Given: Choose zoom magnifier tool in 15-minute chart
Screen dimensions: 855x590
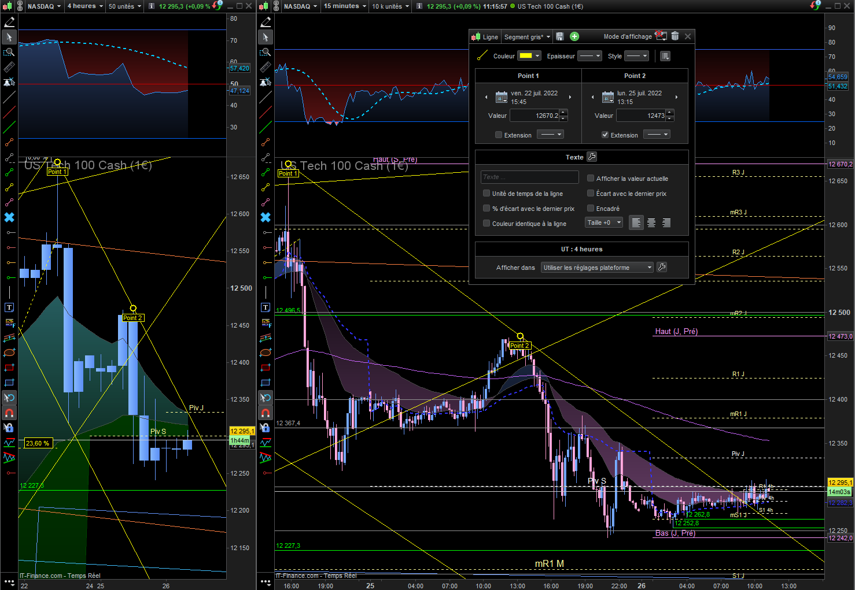Looking at the screenshot, I should (266, 52).
